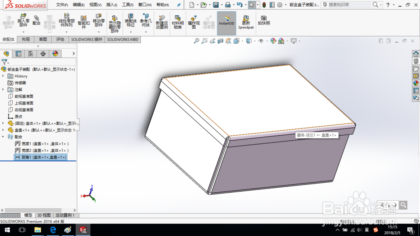Click the feature tree horizontal scrollbar

[x=33, y=210]
